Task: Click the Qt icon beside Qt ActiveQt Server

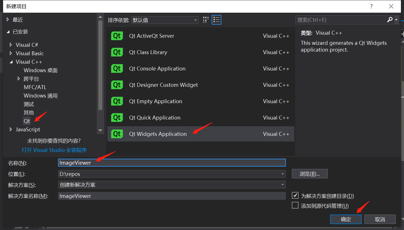Action: pos(117,36)
